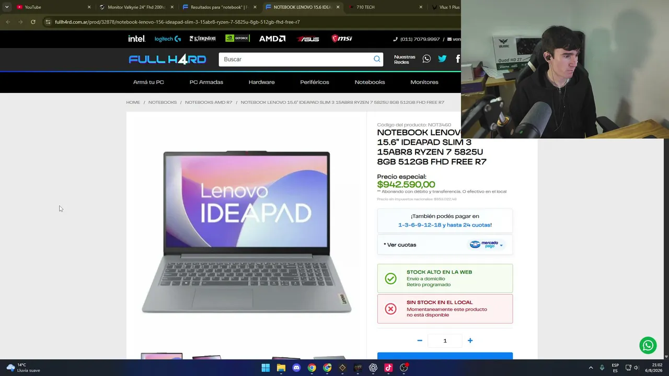
Task: Click the Kingston brand logo
Action: (x=203, y=39)
